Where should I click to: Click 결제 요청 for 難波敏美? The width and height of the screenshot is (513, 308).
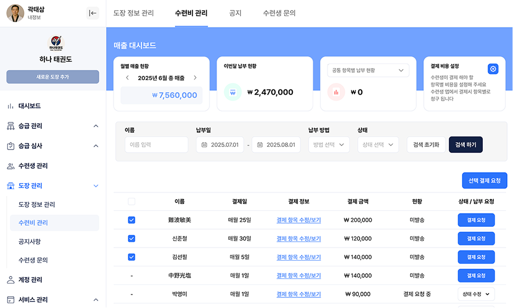pyautogui.click(x=476, y=220)
